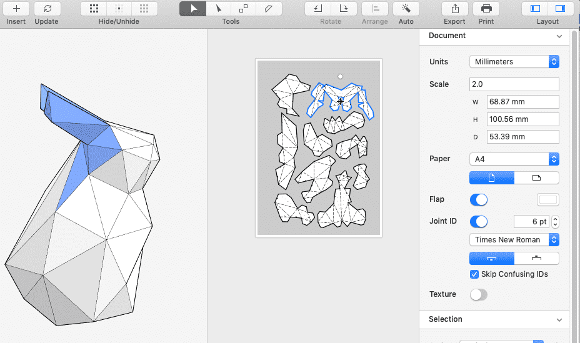Enable the Texture switch

pyautogui.click(x=478, y=294)
